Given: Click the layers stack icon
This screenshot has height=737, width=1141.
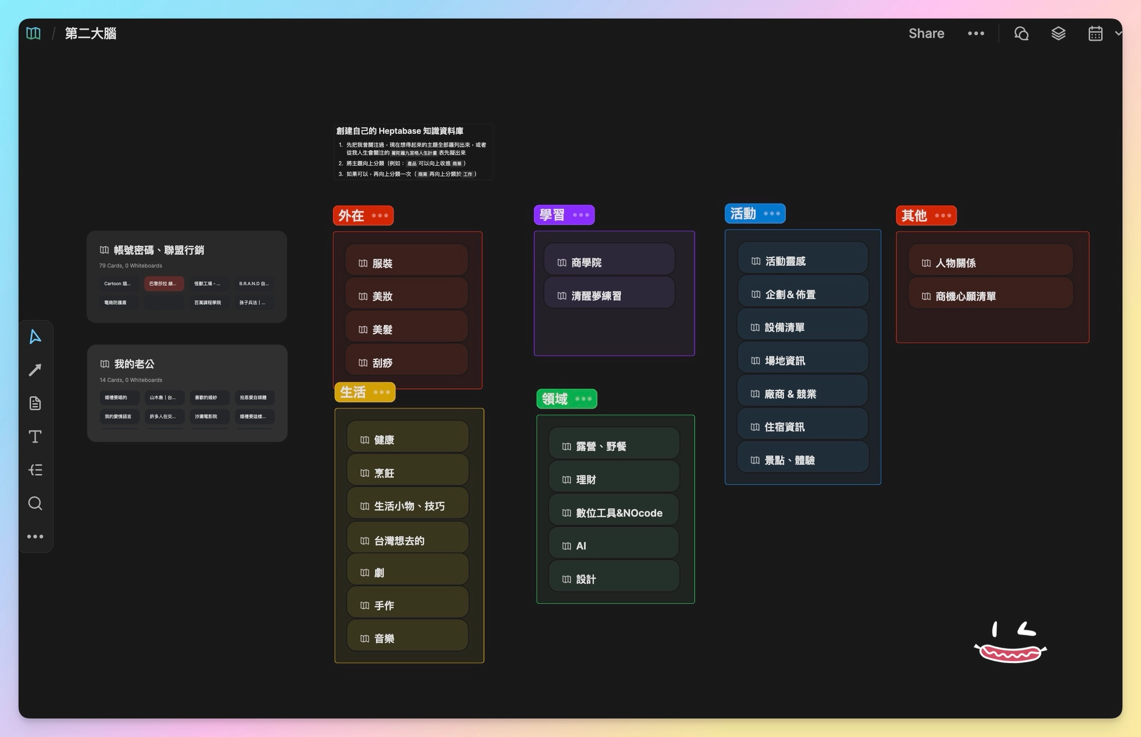Looking at the screenshot, I should (x=1058, y=33).
